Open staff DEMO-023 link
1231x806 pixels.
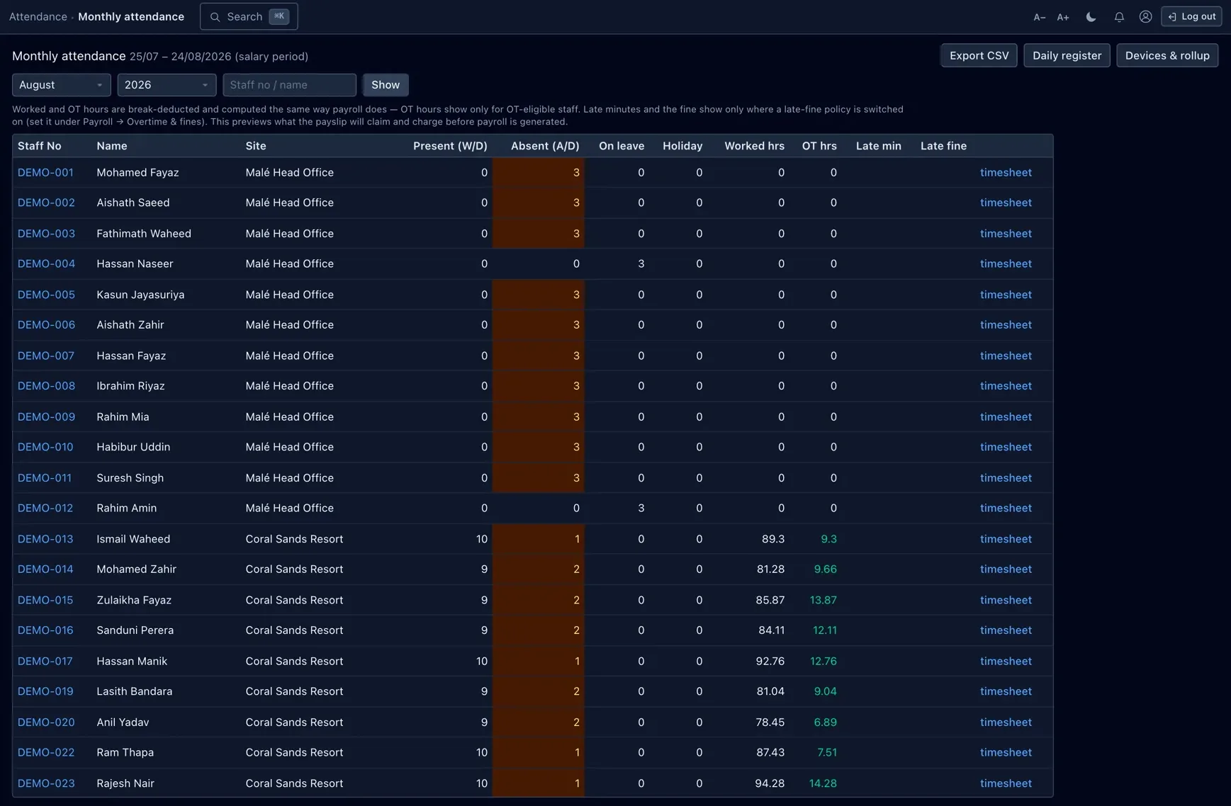pos(46,783)
